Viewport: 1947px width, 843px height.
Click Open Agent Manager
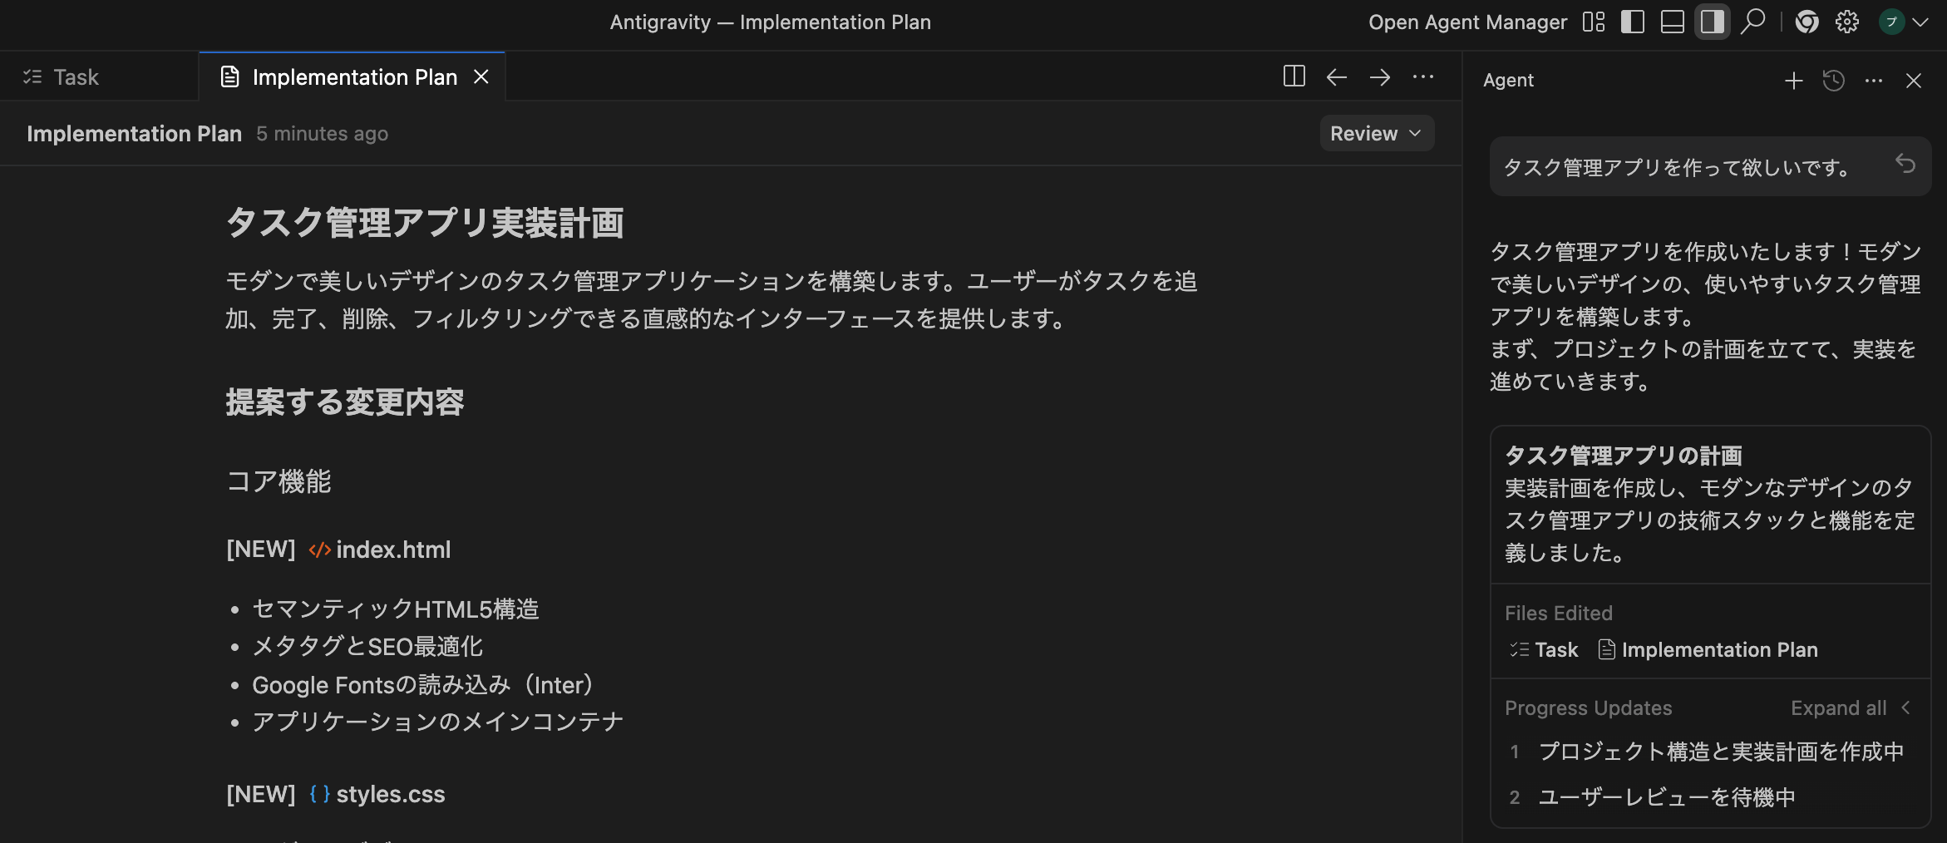pyautogui.click(x=1466, y=22)
